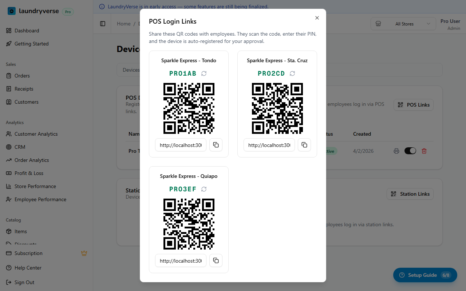The width and height of the screenshot is (466, 291).
Task: Copy the Sparkle Express - Quiapo link
Action: [216, 260]
